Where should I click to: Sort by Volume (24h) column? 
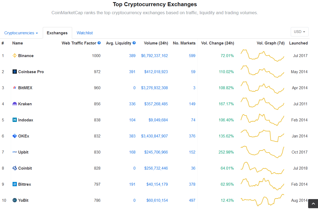[156, 43]
